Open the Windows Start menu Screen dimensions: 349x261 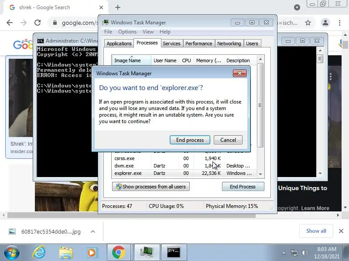point(12,252)
